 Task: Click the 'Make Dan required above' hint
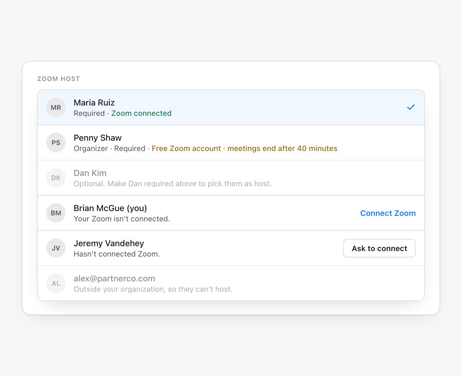tap(173, 184)
